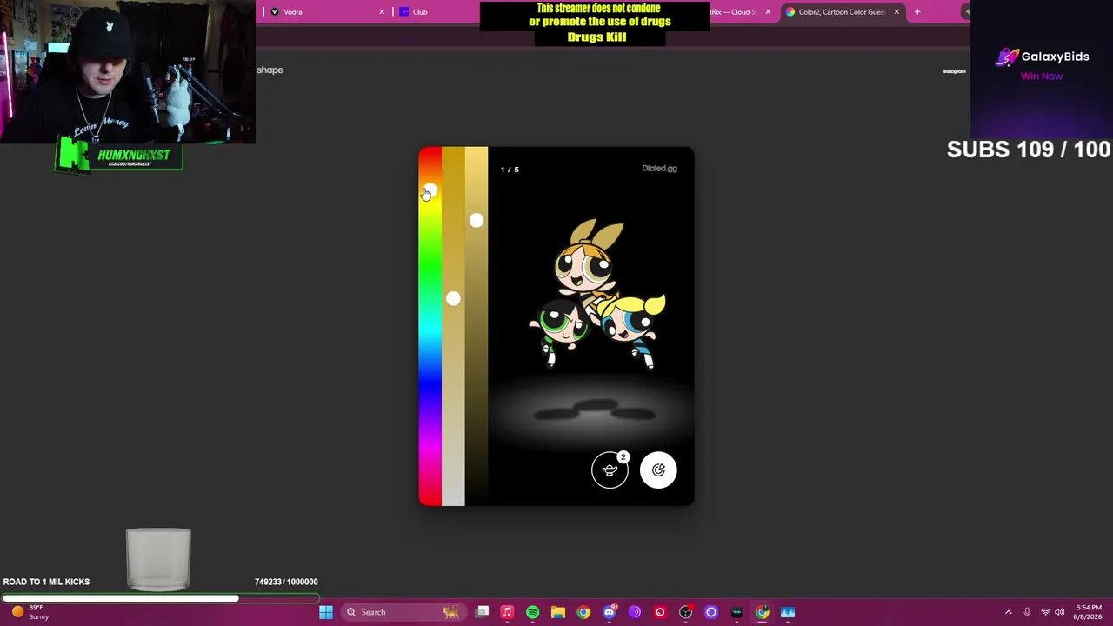Open the volume speaker tray icon

click(1059, 612)
